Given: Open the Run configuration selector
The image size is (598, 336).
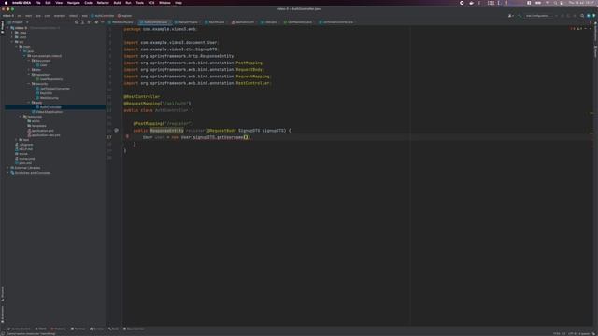Looking at the screenshot, I should click(540, 16).
